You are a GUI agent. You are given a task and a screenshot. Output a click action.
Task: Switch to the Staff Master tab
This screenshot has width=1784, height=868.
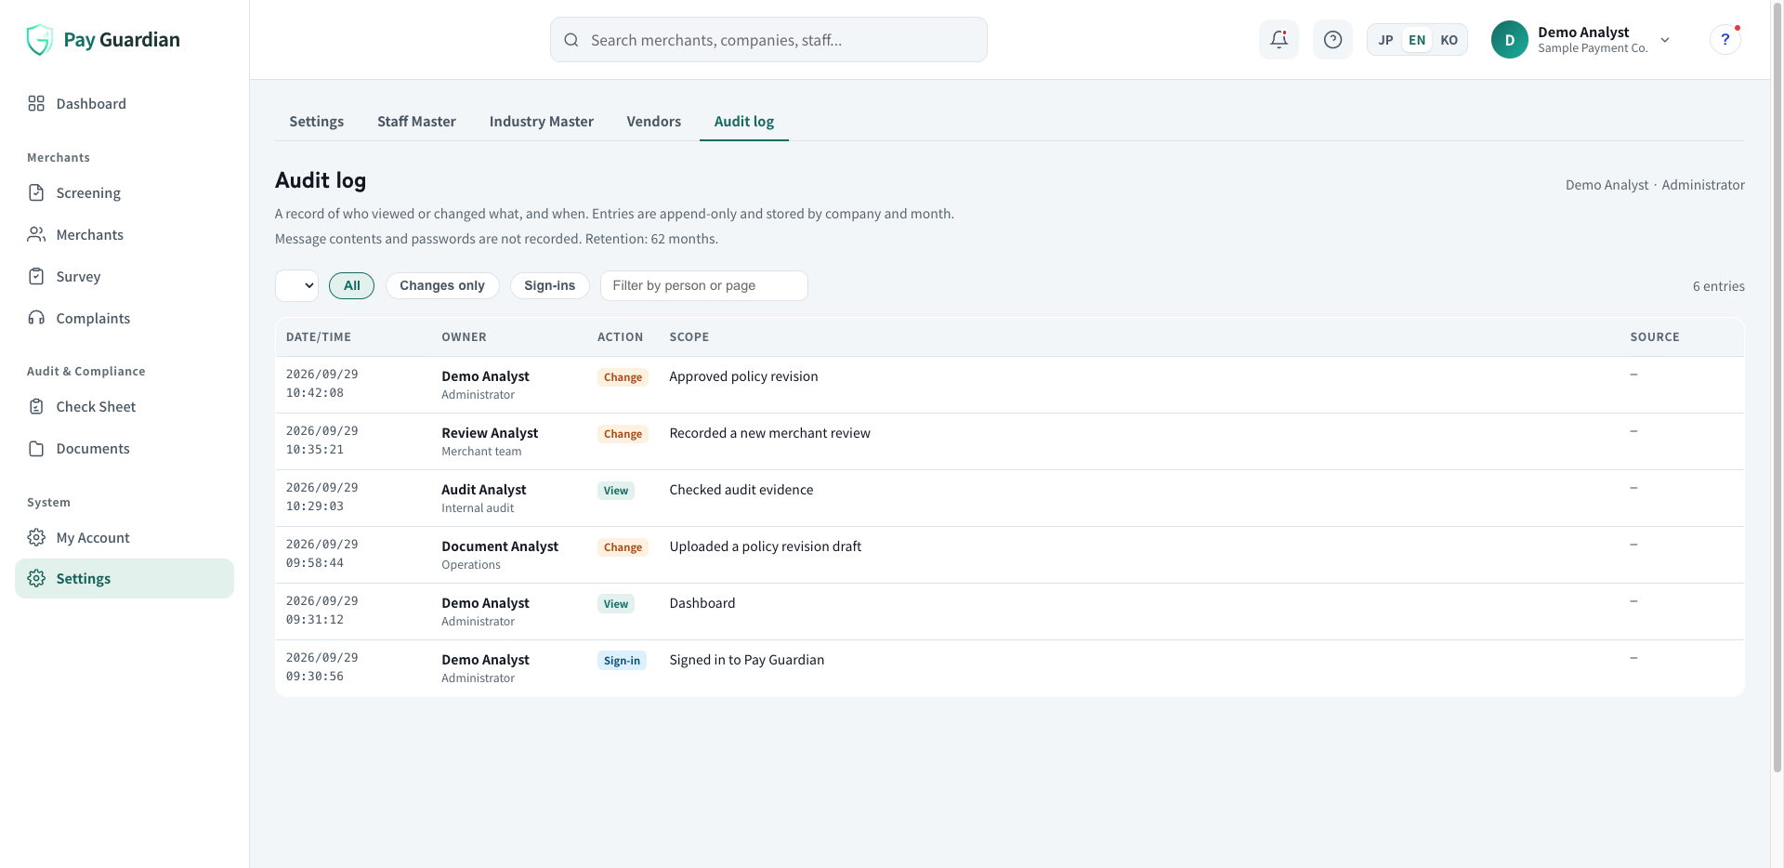[416, 122]
